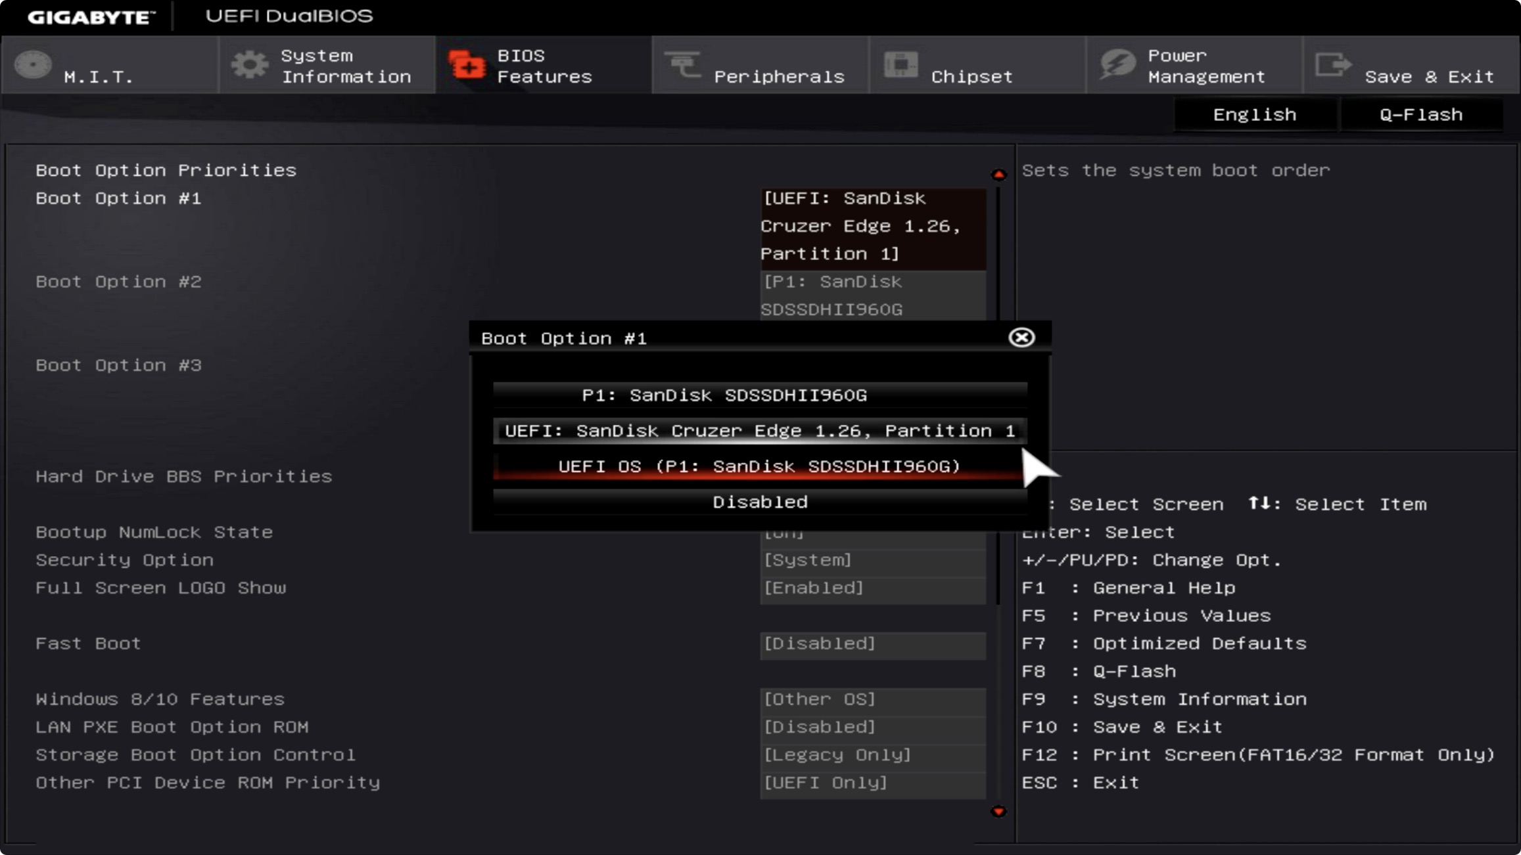
Task: Open Windows 8/10 Features Other OS setting
Action: point(872,699)
